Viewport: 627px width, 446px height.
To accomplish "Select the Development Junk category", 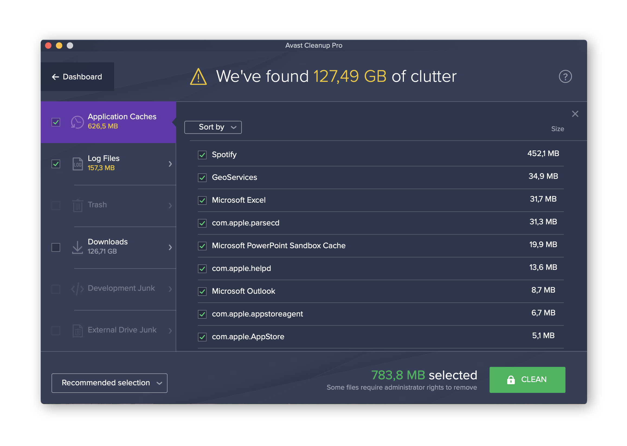I will point(108,289).
